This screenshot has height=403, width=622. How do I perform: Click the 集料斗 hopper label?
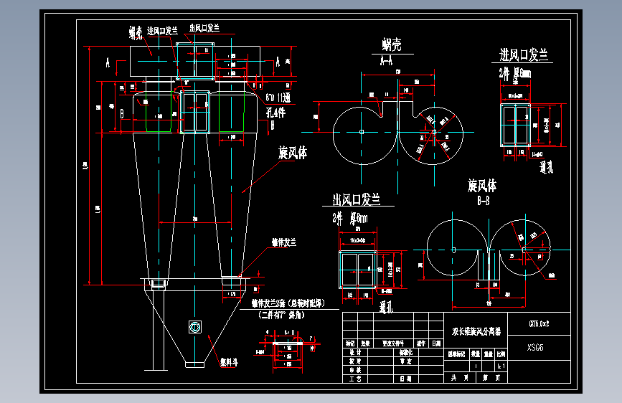(x=229, y=362)
